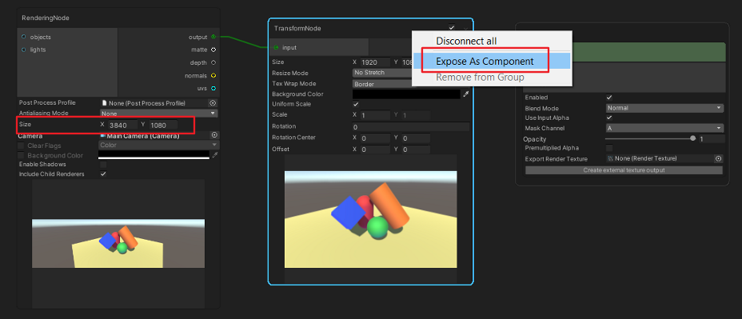Click the depth output port circle
The height and width of the screenshot is (319, 742).
(x=213, y=62)
